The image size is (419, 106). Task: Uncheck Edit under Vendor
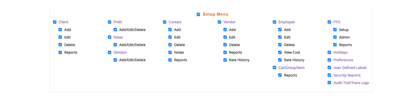pyautogui.click(x=225, y=37)
